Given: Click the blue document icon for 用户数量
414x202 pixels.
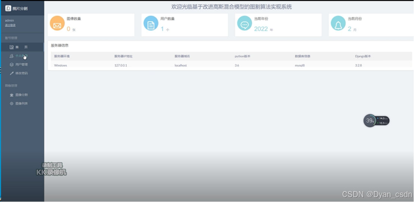Looking at the screenshot, I should (151, 23).
